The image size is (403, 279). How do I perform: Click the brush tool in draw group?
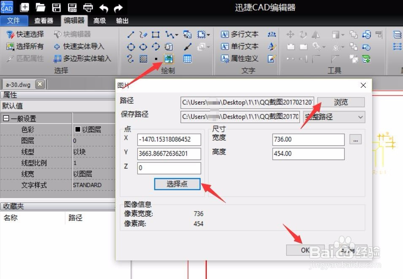[x=188, y=47]
